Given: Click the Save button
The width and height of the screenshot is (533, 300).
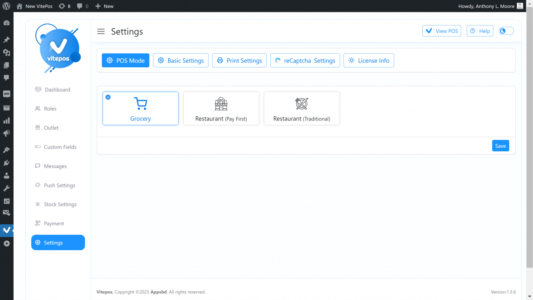Looking at the screenshot, I should coord(500,145).
